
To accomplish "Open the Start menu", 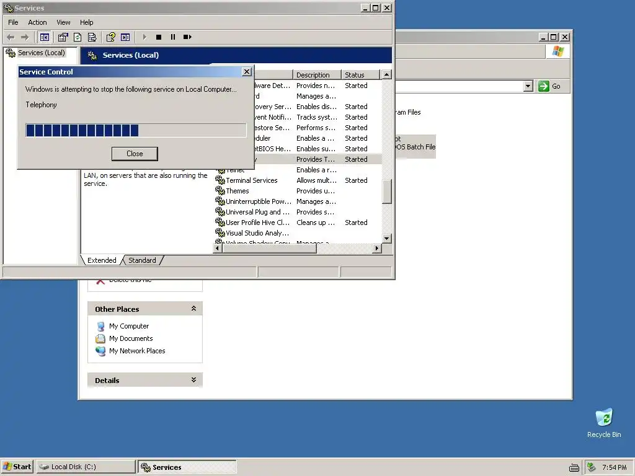I will pyautogui.click(x=17, y=467).
